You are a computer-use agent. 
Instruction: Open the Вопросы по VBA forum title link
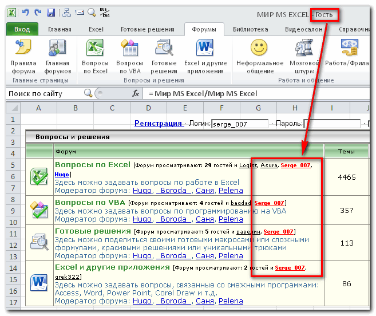coord(90,203)
